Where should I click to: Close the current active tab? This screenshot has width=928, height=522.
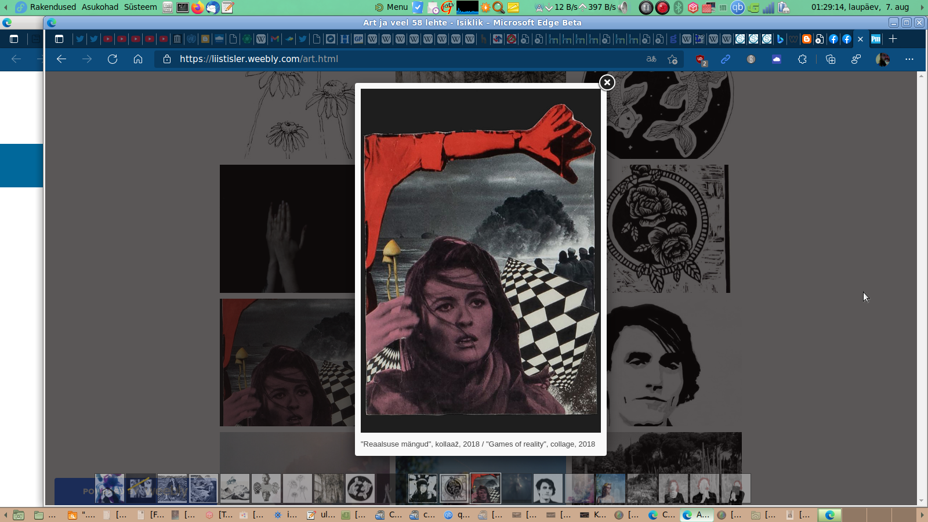tap(861, 39)
